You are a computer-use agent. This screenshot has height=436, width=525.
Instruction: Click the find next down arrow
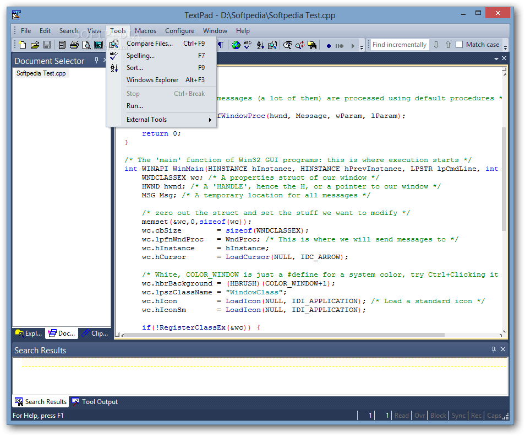pos(436,45)
